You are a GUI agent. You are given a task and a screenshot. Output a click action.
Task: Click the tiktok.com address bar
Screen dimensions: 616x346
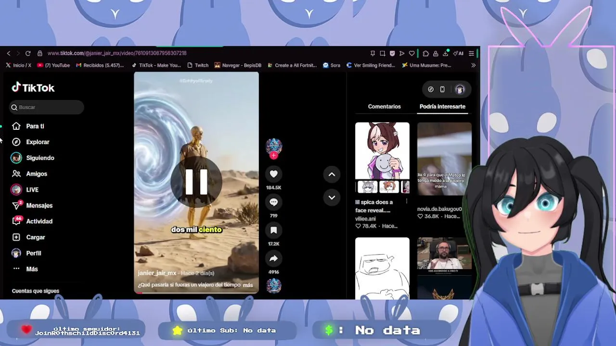[117, 53]
